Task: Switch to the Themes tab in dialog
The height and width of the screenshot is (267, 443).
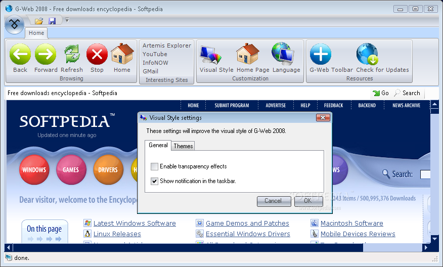Action: tap(183, 146)
